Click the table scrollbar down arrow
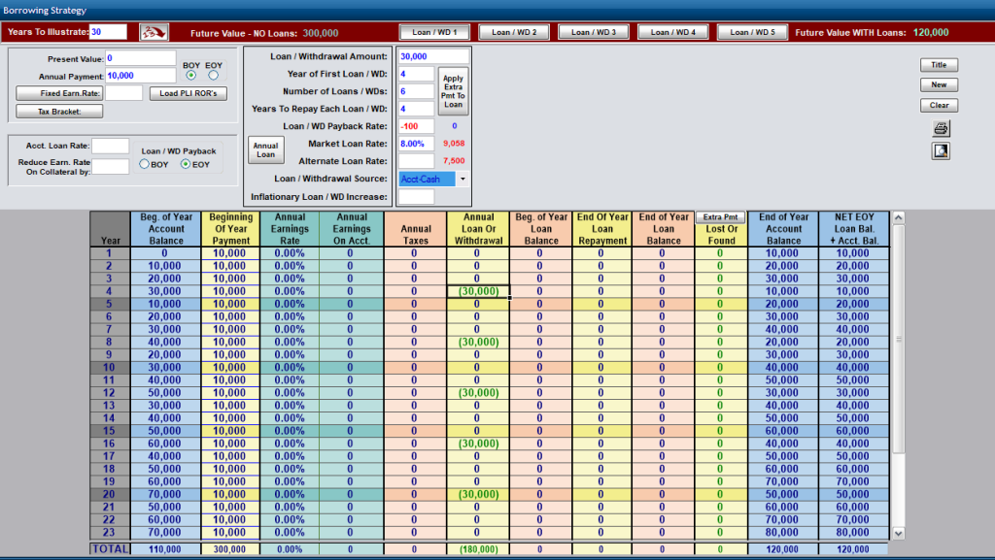Image resolution: width=995 pixels, height=560 pixels. (x=898, y=534)
